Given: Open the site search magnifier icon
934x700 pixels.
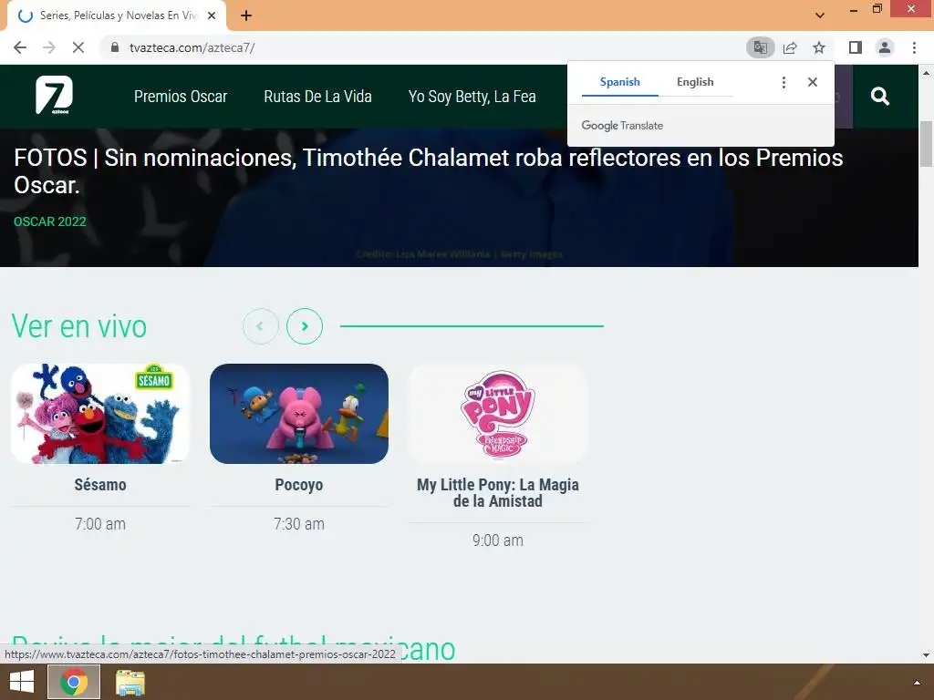Looking at the screenshot, I should (x=880, y=97).
